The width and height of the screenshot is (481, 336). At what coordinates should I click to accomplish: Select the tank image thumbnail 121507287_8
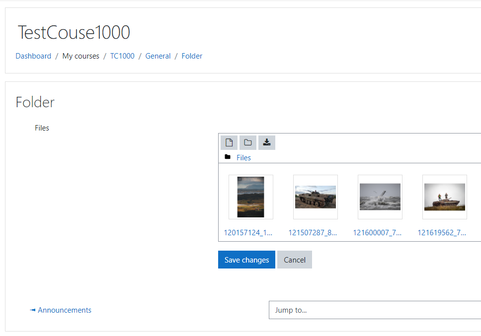pyautogui.click(x=316, y=197)
